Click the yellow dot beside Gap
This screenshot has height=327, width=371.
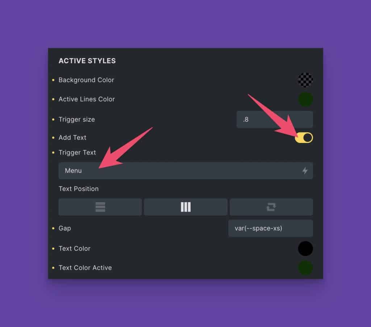click(53, 228)
